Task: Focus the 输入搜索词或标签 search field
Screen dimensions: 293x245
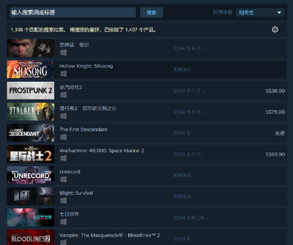Action: (x=73, y=13)
